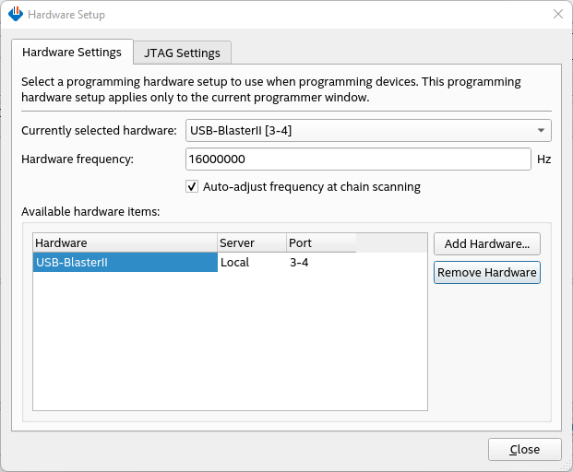Select the Hardware Settings tab
Screen dimensions: 573x472
[x=72, y=53]
